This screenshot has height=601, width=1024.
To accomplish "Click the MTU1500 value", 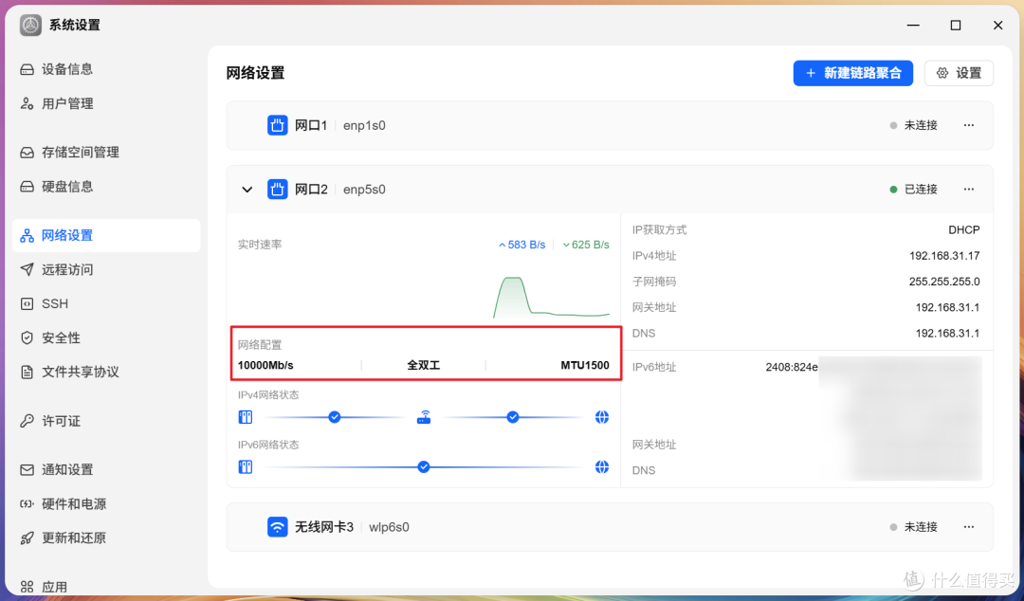I will point(584,366).
